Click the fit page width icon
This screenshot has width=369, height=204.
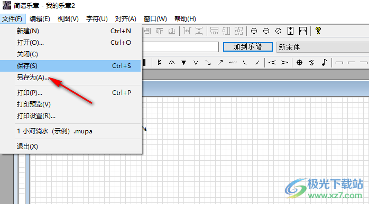(x=303, y=31)
